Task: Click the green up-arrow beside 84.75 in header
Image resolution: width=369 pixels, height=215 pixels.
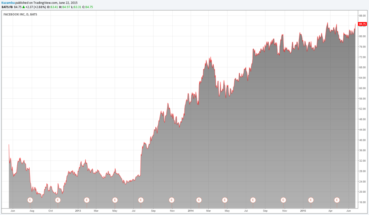Action: [x=23, y=7]
